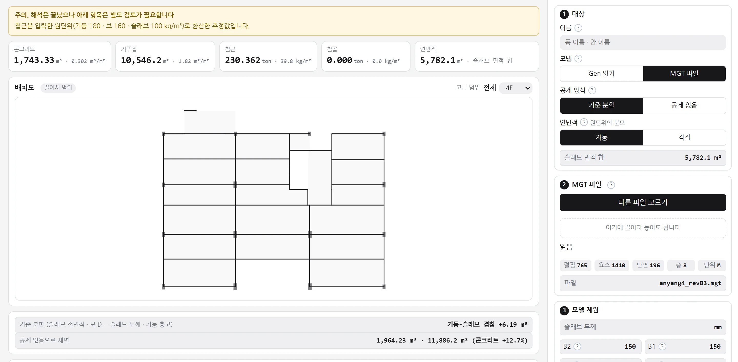
Task: Click the 끌어서 범위 badge
Action: click(58, 88)
